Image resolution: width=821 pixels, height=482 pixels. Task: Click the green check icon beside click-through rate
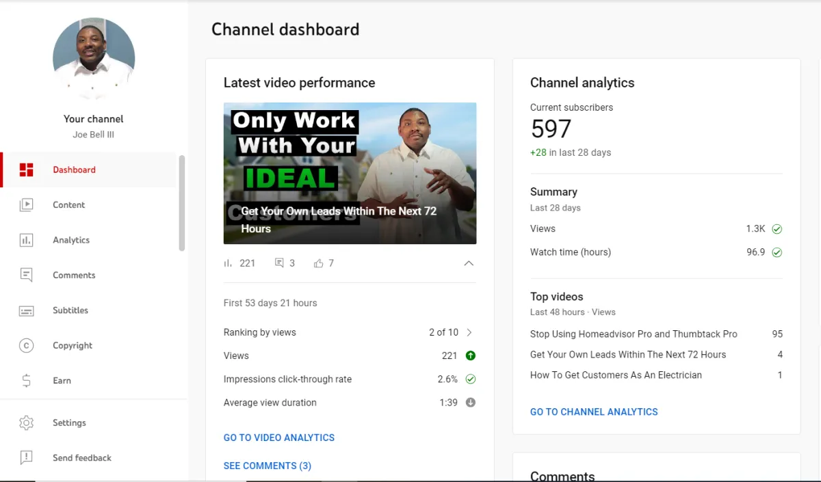click(470, 379)
